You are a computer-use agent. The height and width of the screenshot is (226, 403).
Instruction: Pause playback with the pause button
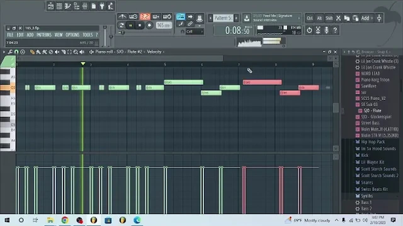tap(130, 25)
